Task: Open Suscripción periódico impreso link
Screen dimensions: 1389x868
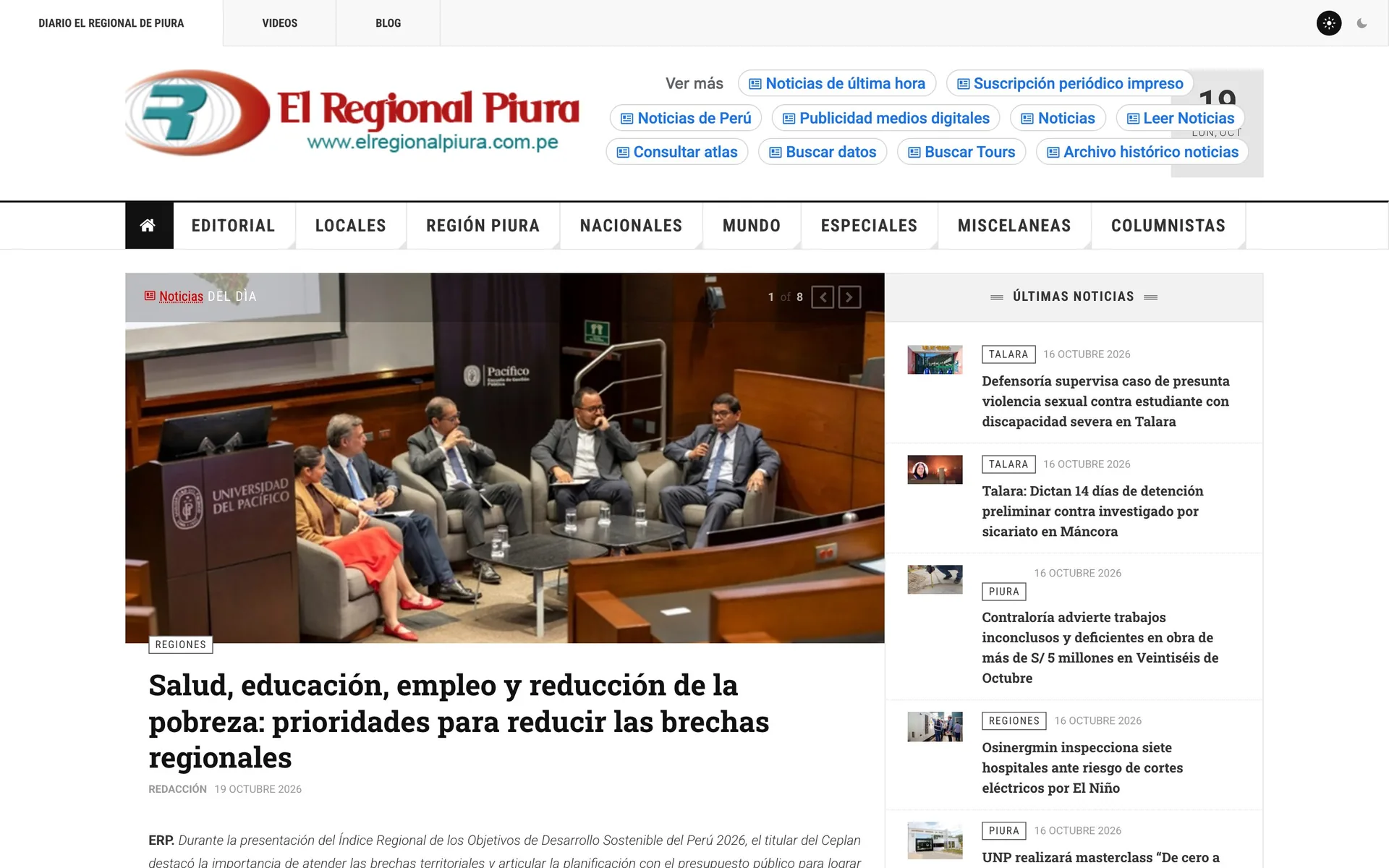Action: 1070,83
